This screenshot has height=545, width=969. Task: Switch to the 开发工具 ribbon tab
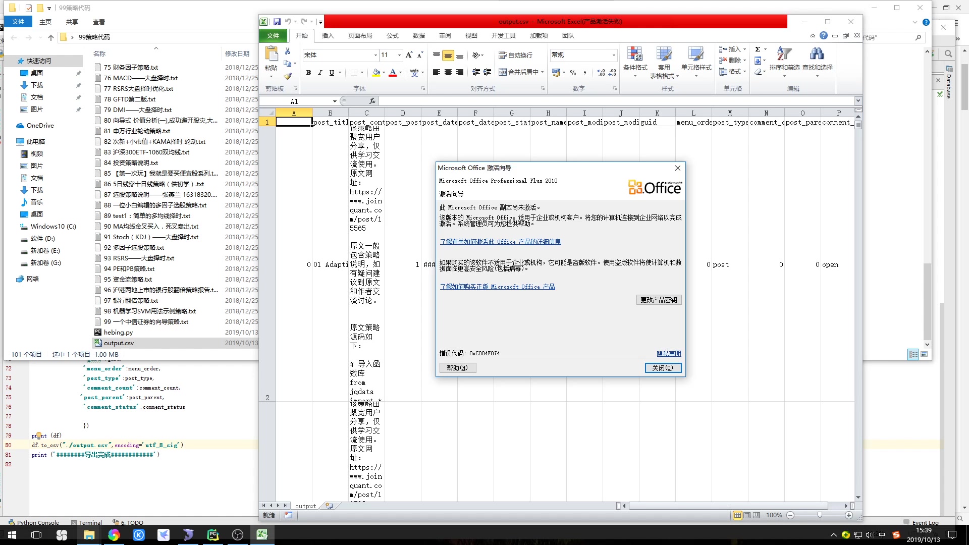[x=504, y=36]
